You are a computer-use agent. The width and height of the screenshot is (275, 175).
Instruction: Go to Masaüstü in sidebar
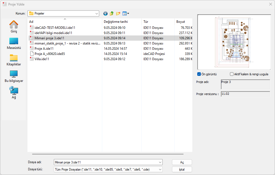pyautogui.click(x=14, y=43)
